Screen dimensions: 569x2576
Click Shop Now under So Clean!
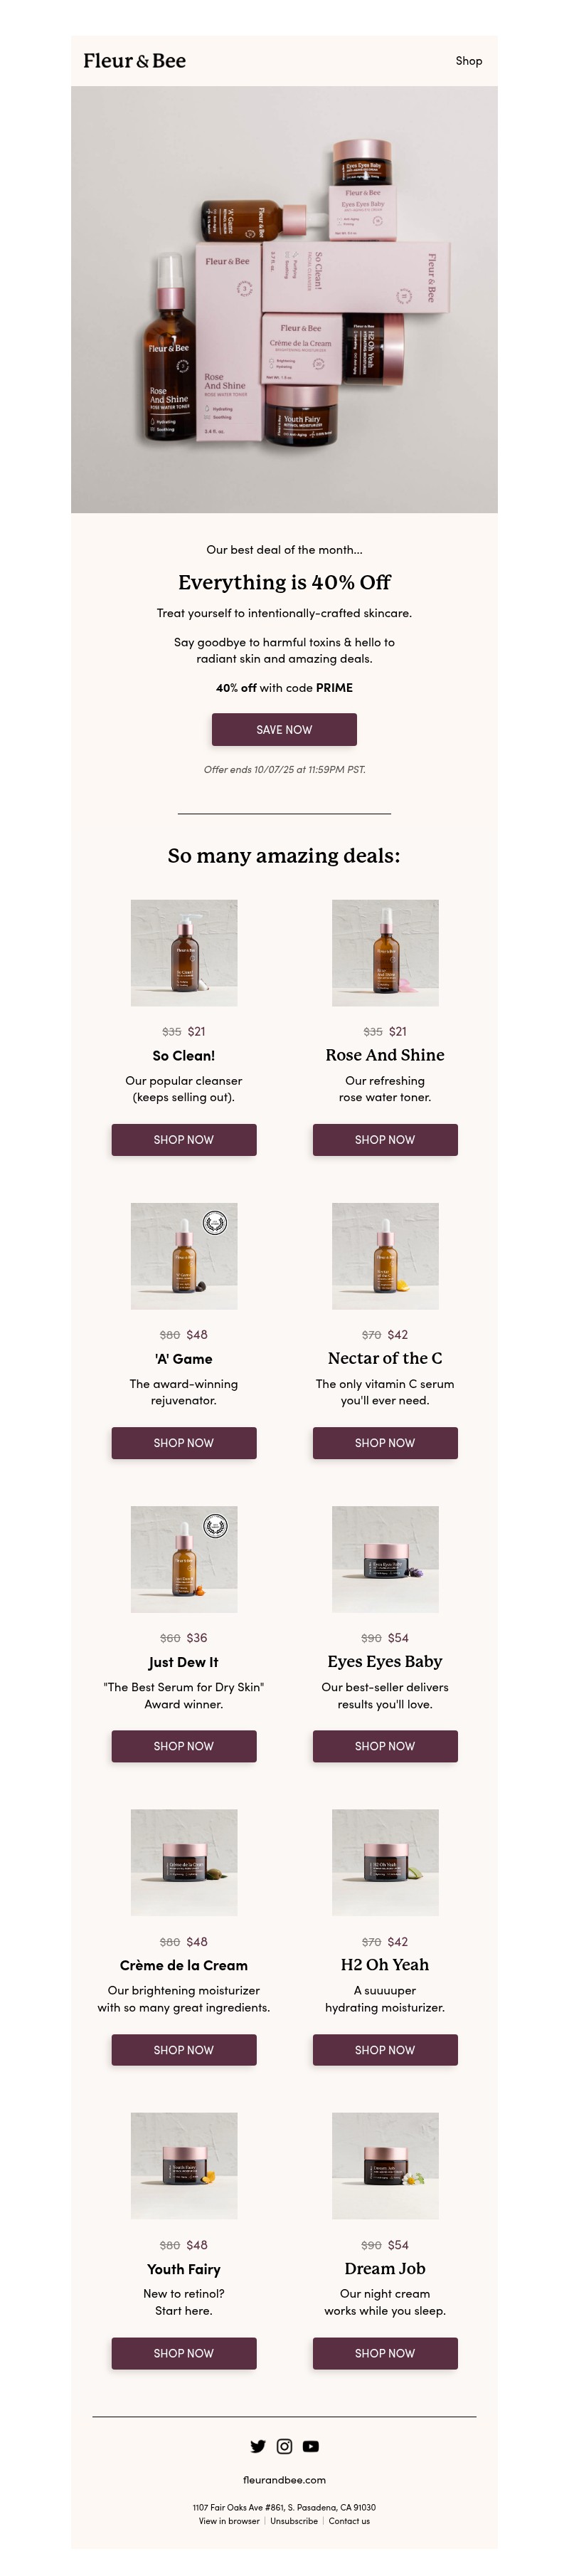pos(184,1139)
